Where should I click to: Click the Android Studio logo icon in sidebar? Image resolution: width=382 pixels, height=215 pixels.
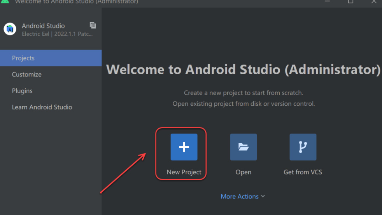(x=10, y=29)
